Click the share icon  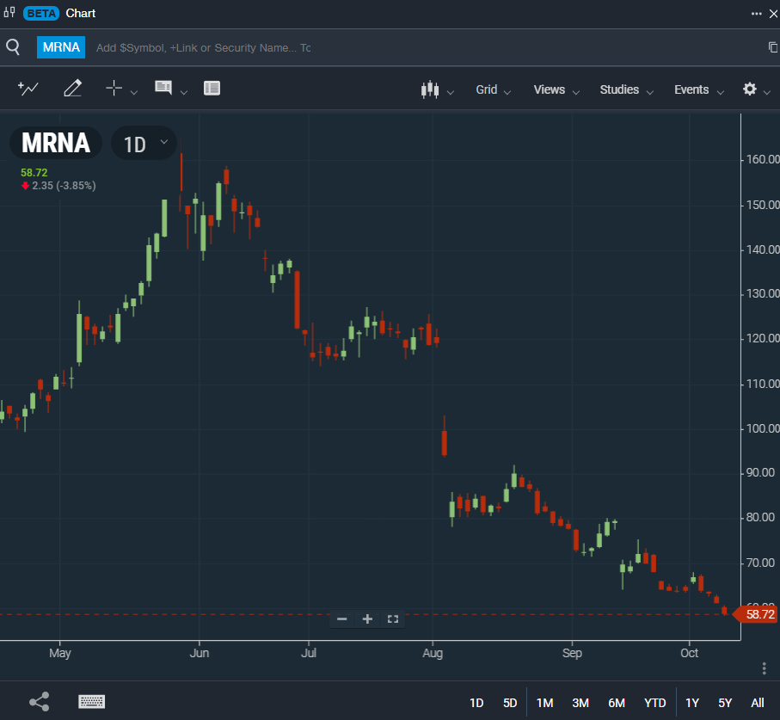[40, 702]
